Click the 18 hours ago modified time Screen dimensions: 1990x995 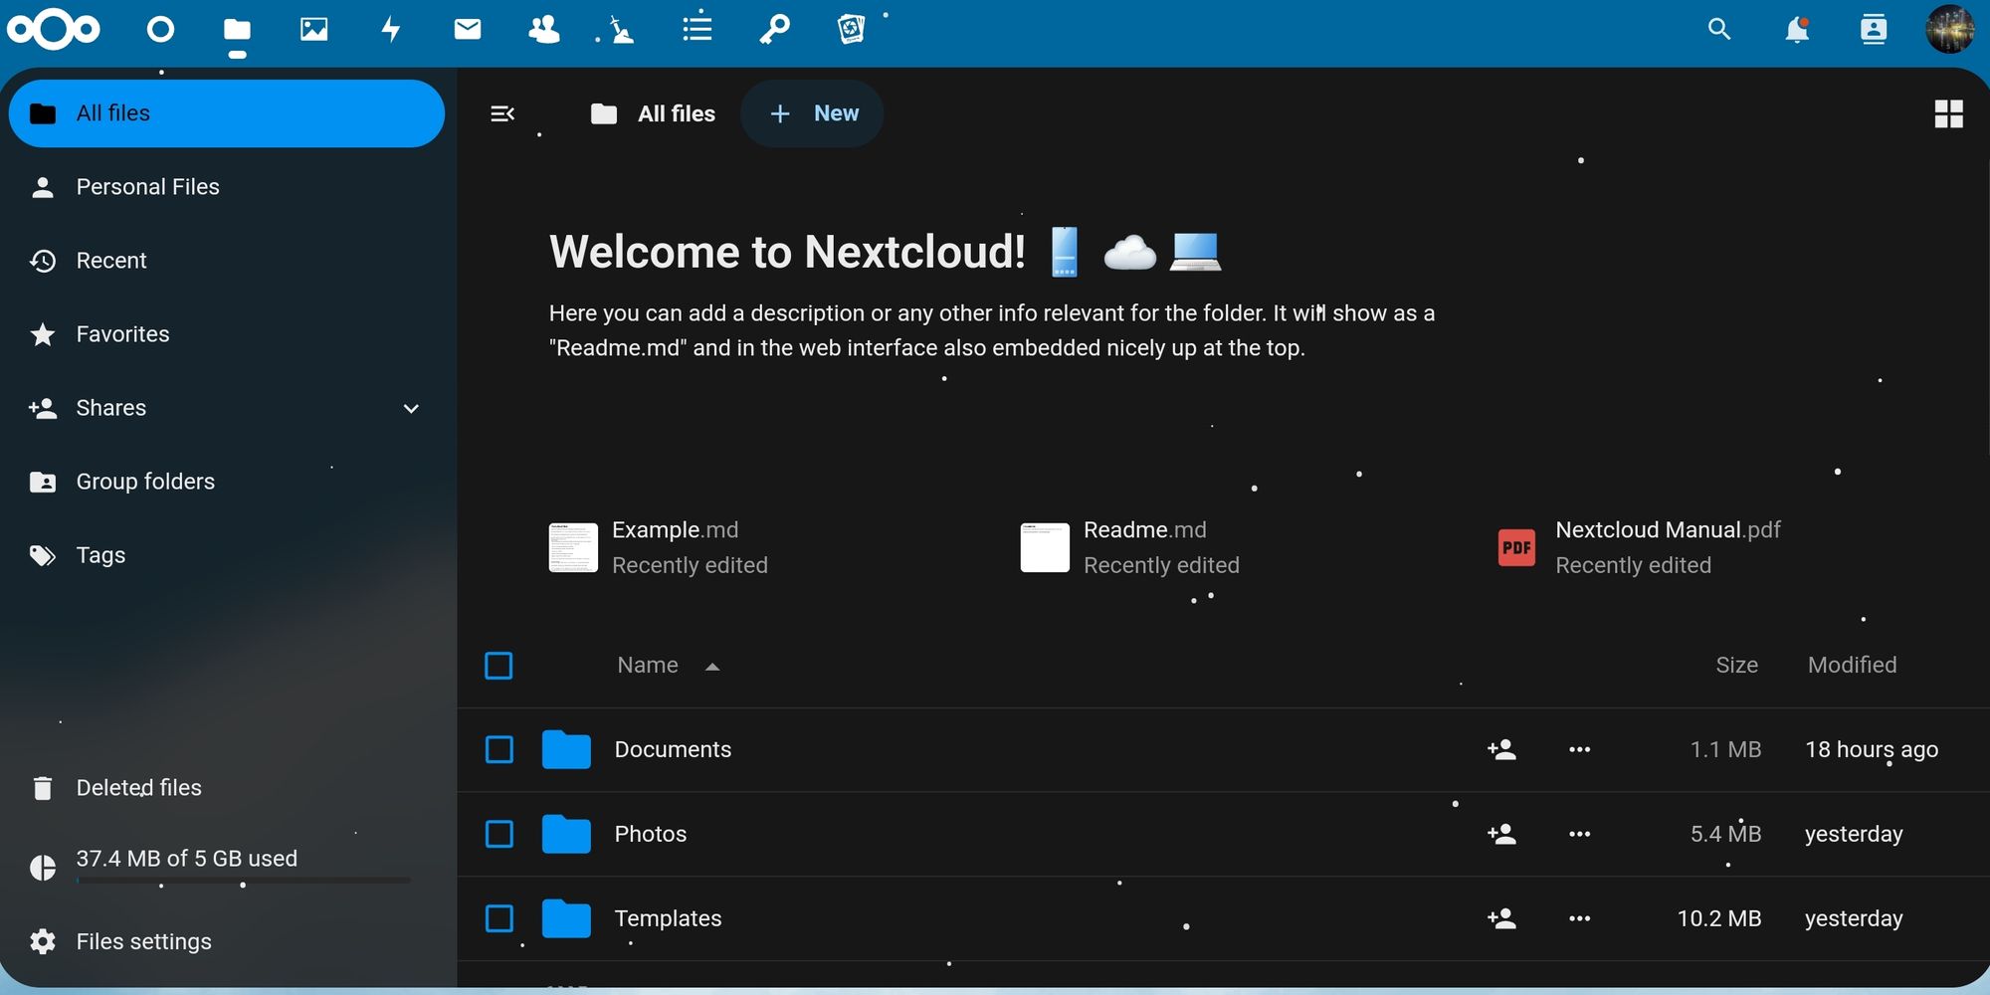point(1872,749)
